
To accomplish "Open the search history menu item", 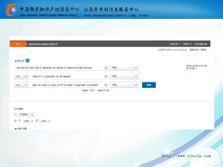I will (x=187, y=44).
